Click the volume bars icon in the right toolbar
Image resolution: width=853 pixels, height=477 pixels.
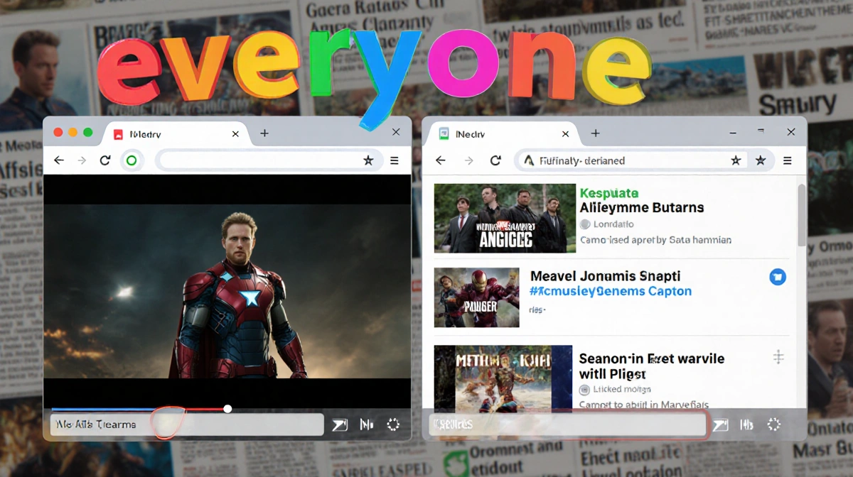[x=746, y=424]
